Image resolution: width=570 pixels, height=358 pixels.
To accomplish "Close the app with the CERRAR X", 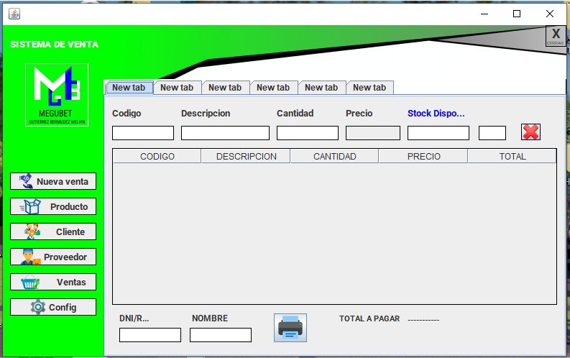I will click(555, 36).
